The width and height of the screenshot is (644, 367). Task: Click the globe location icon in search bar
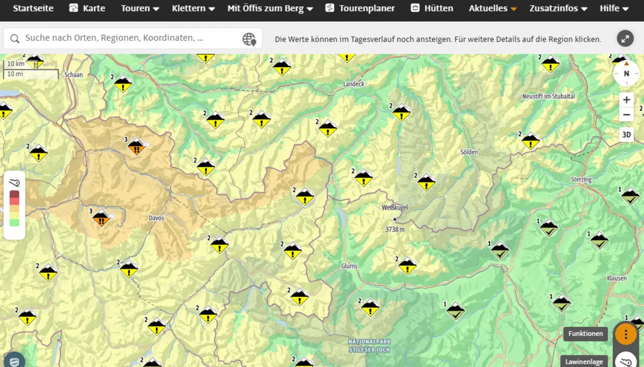click(x=249, y=39)
